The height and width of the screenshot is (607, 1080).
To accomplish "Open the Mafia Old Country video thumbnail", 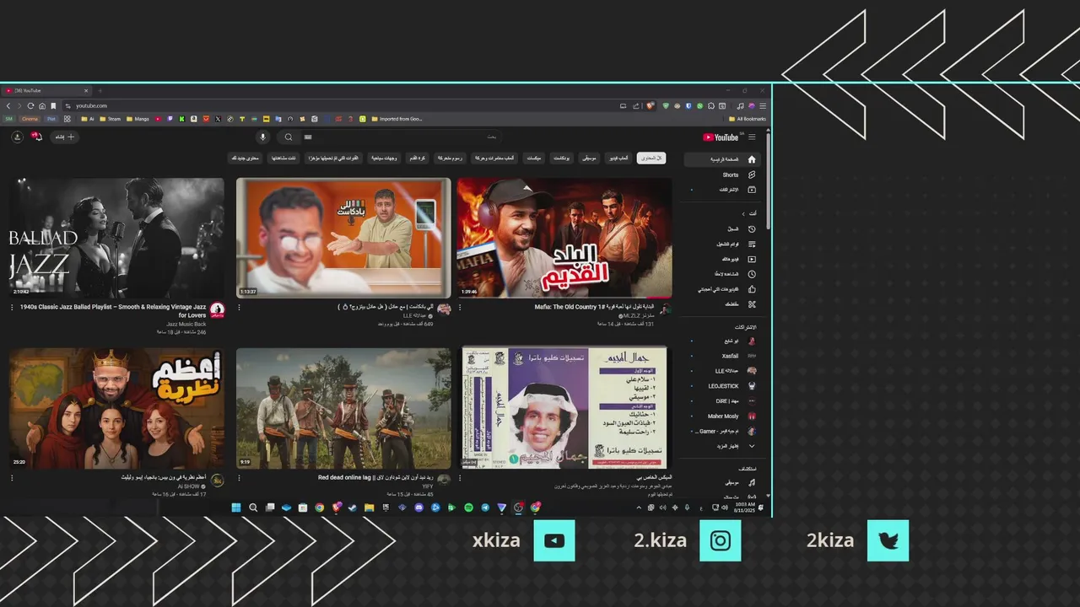I will [564, 237].
